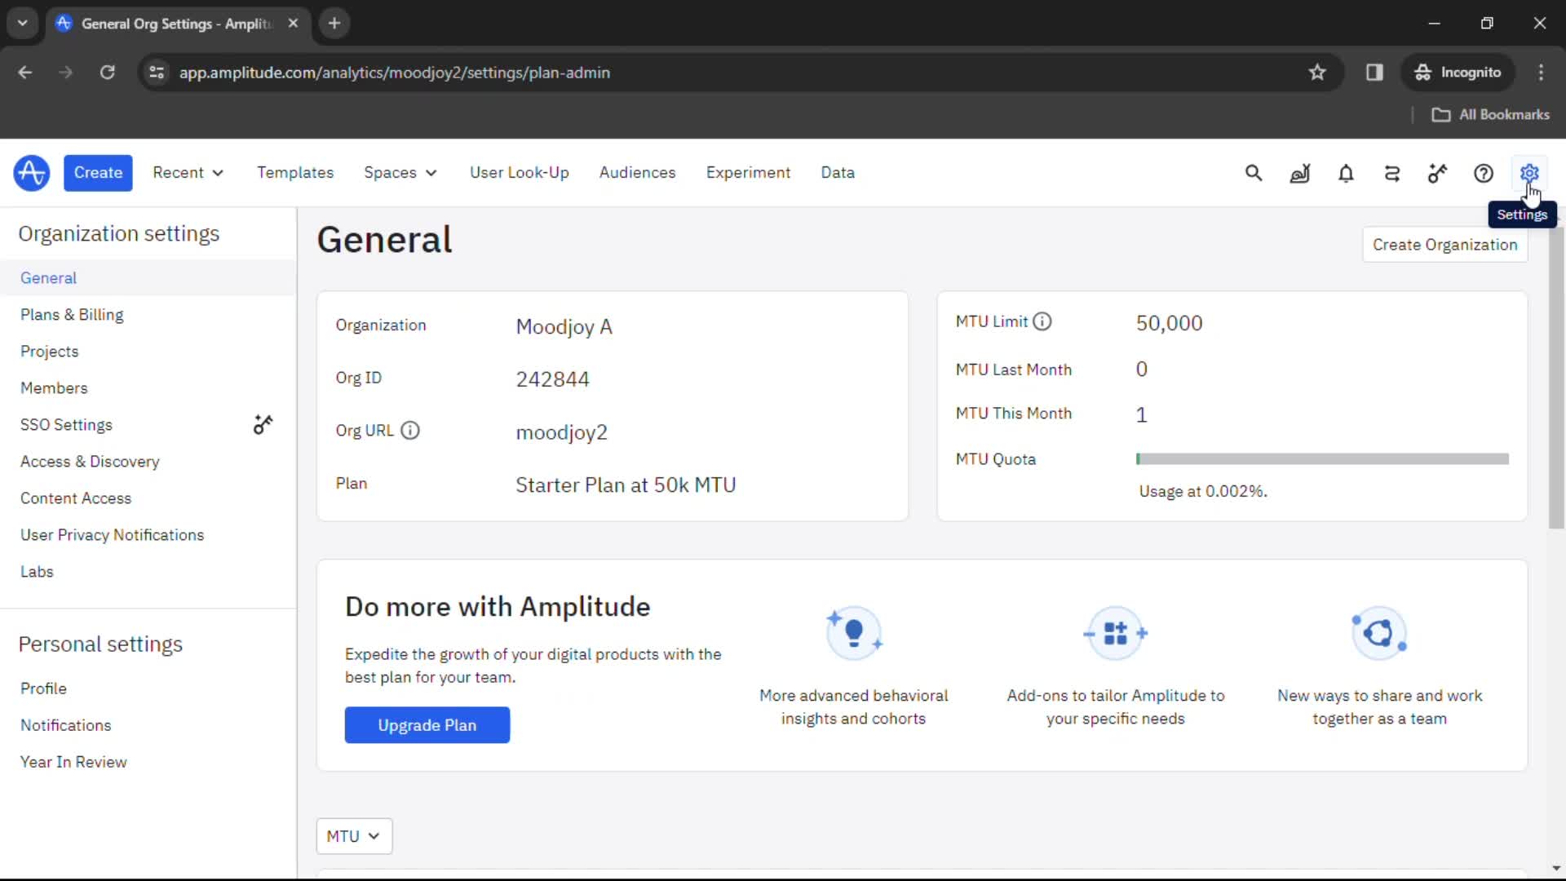
Task: Open the Search panel
Action: 1253,172
